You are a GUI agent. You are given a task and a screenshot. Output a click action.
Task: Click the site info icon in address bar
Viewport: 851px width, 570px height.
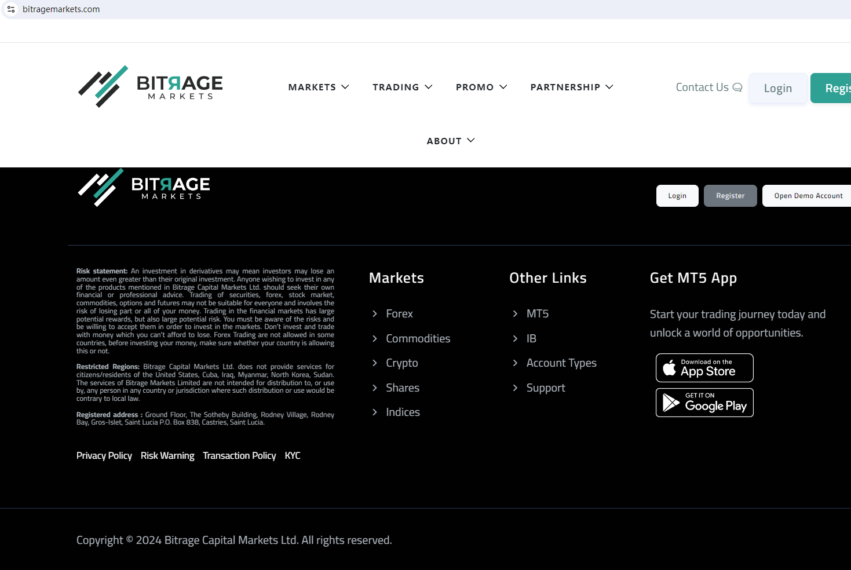[11, 9]
